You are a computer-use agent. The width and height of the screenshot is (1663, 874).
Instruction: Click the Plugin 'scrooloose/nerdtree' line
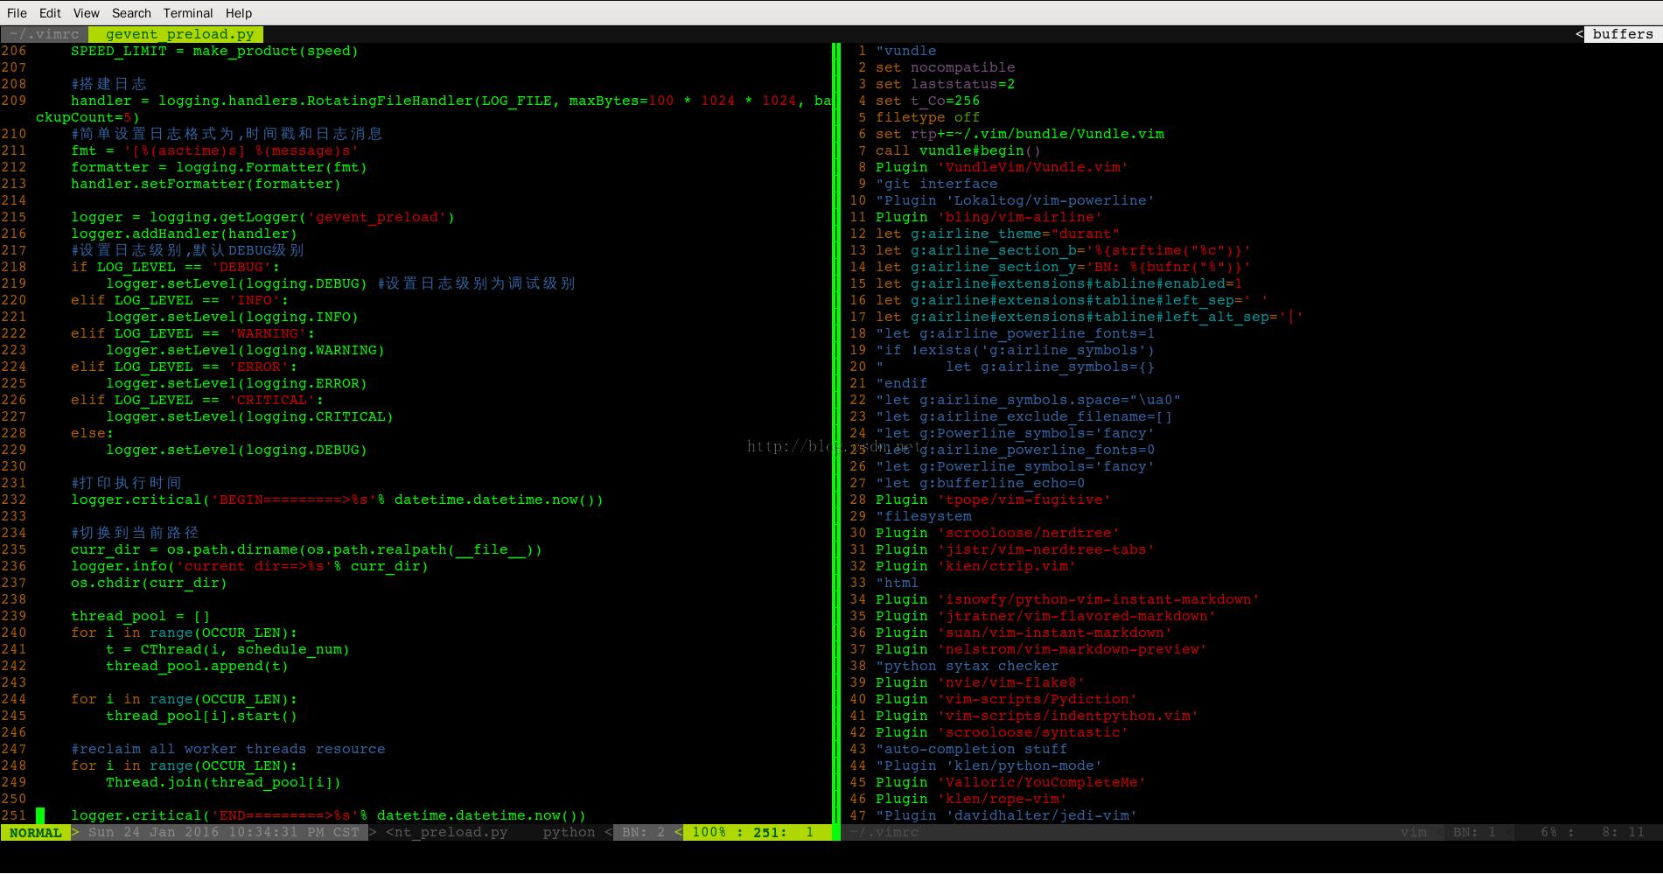click(997, 533)
